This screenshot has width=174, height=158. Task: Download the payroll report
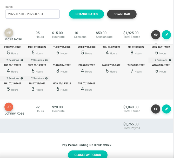(122, 14)
